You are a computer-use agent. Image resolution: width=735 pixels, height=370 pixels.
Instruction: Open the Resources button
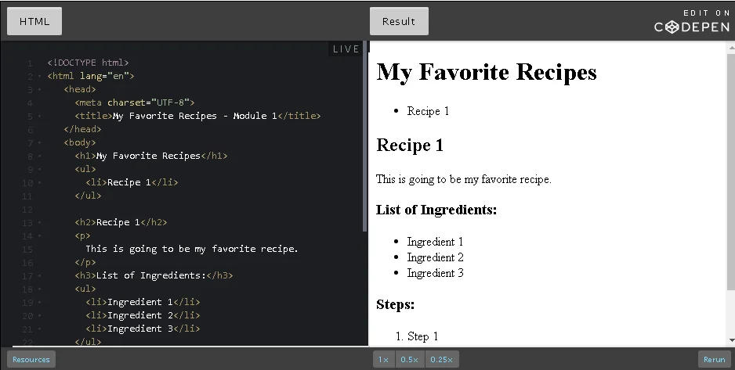click(31, 359)
